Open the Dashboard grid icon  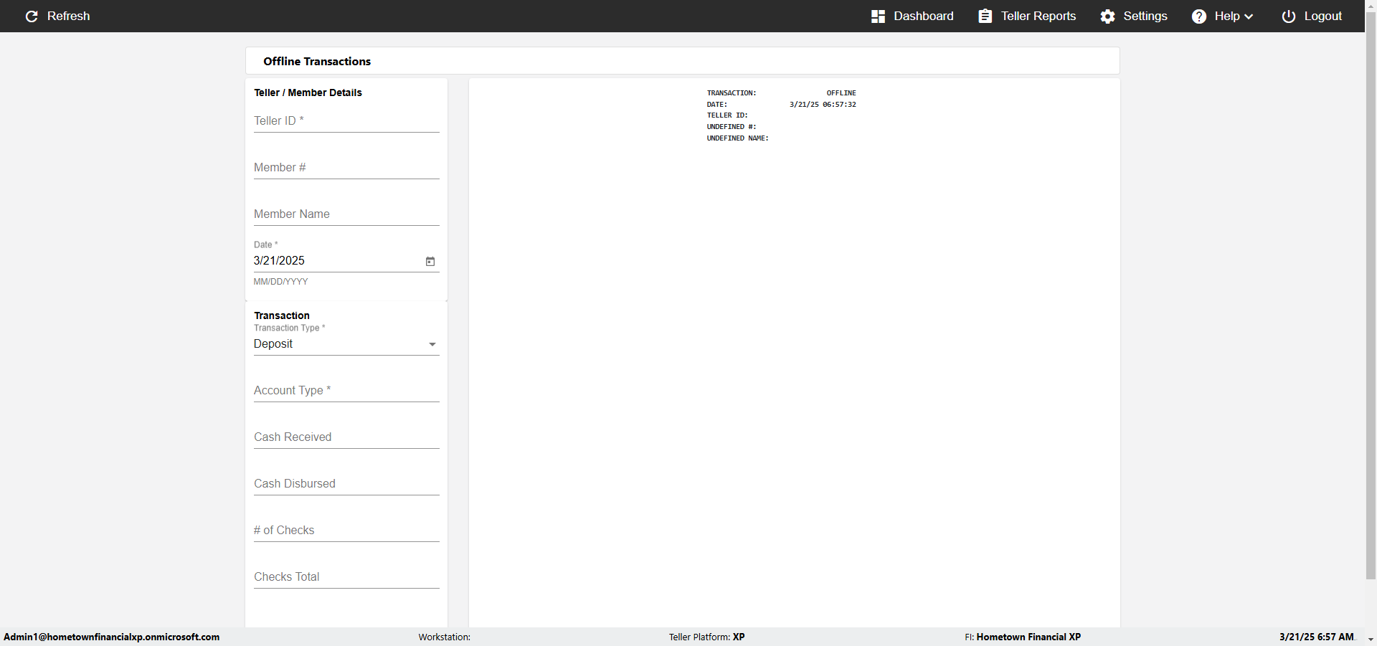(878, 16)
